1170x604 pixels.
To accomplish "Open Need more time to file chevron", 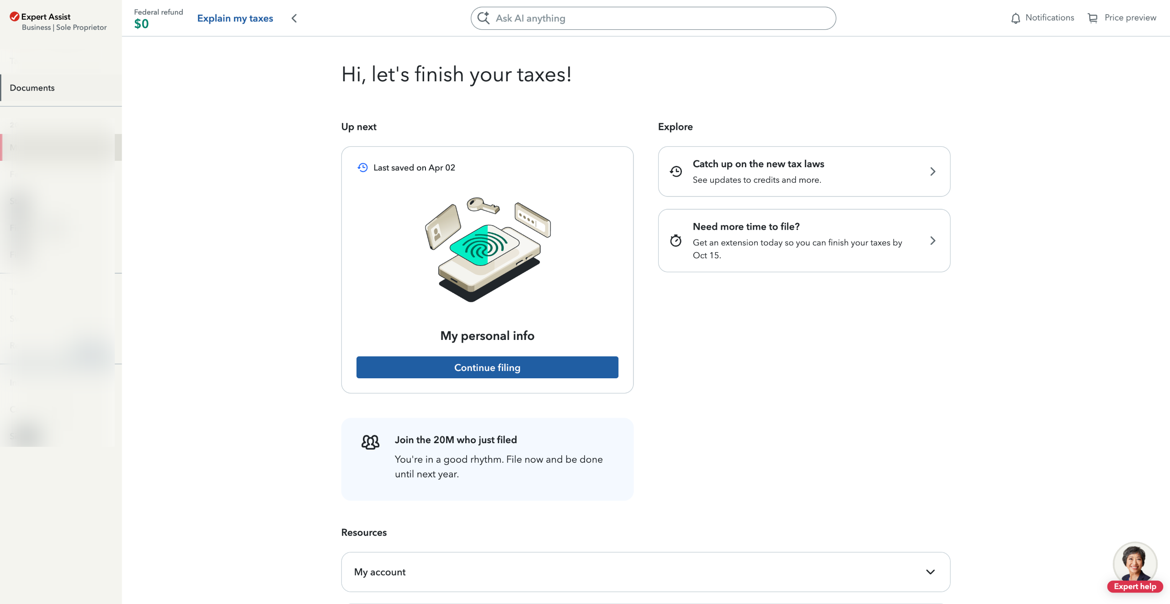I will [932, 240].
